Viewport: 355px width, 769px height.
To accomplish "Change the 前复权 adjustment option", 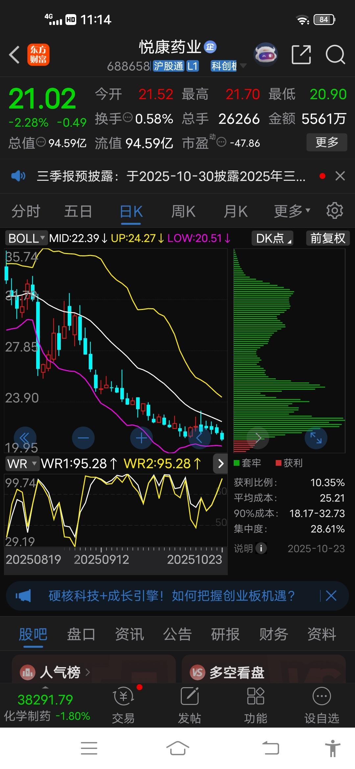I will [328, 238].
